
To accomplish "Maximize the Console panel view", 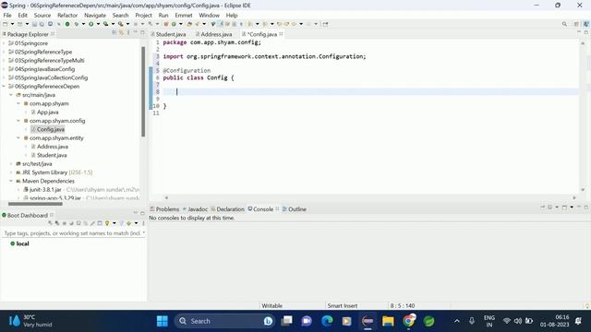I will pos(586,207).
